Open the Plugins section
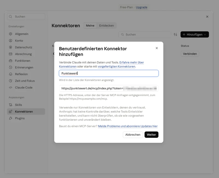The width and height of the screenshot is (219, 178). pyautogui.click(x=26, y=118)
